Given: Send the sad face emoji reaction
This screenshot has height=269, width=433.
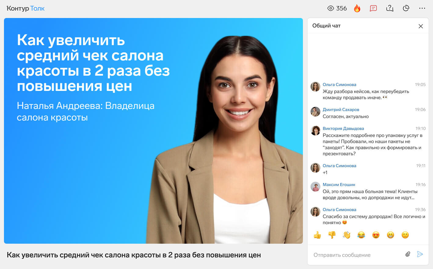Looking at the screenshot, I should pyautogui.click(x=405, y=235).
